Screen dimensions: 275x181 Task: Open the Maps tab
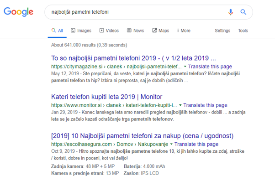161,31
